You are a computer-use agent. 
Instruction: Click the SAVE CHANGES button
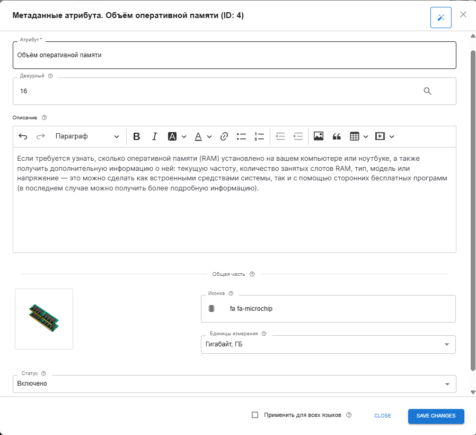pos(436,416)
